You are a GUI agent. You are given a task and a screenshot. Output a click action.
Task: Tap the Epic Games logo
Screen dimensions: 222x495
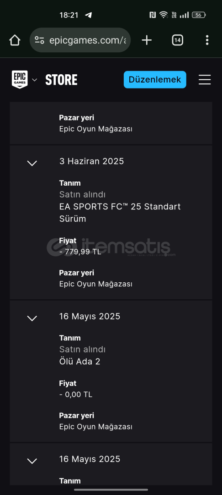[20, 80]
